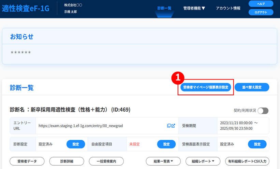Click the 一括受検案内 button
Screen dimensions: 280x169
point(106,161)
